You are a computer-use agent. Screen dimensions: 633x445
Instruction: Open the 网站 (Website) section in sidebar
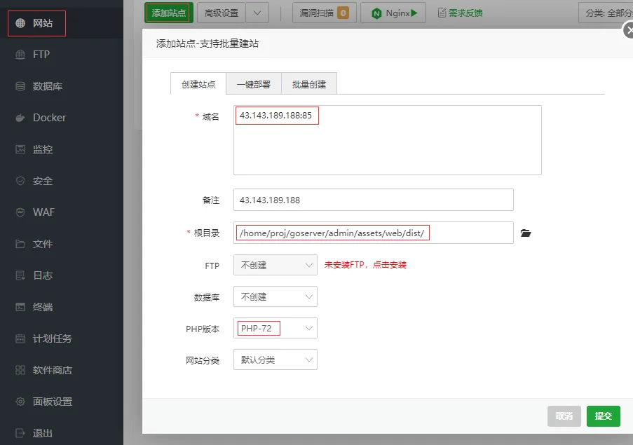tap(36, 22)
